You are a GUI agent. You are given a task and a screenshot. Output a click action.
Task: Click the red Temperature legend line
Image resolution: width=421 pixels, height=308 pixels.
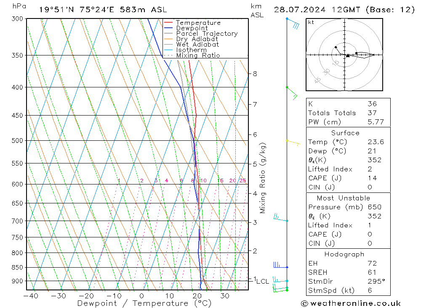coord(168,23)
